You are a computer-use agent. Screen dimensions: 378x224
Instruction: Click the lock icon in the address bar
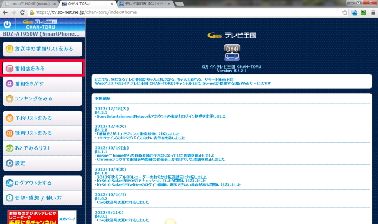(32, 12)
